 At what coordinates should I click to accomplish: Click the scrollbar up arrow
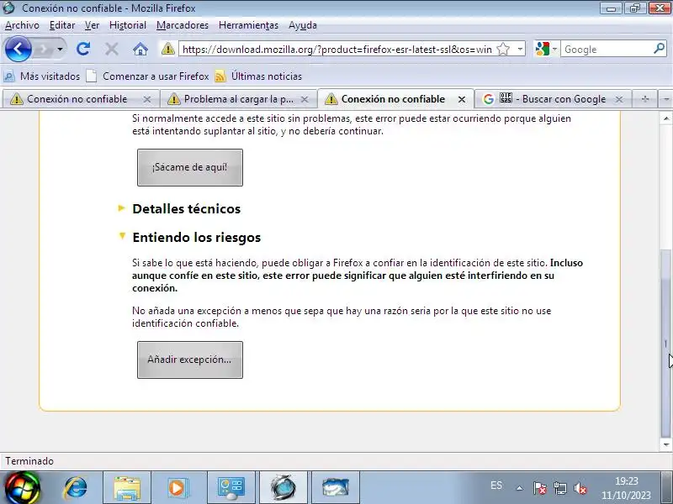tap(666, 118)
